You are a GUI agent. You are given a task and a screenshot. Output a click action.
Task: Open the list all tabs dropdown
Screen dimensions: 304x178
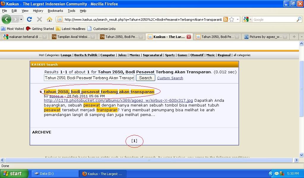point(302,36)
